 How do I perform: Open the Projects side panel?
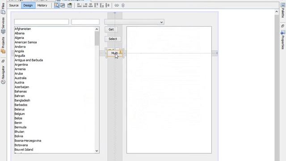point(3,45)
